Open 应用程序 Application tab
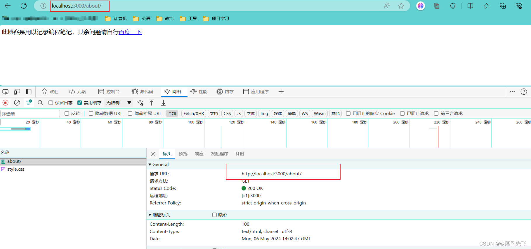 (256, 91)
